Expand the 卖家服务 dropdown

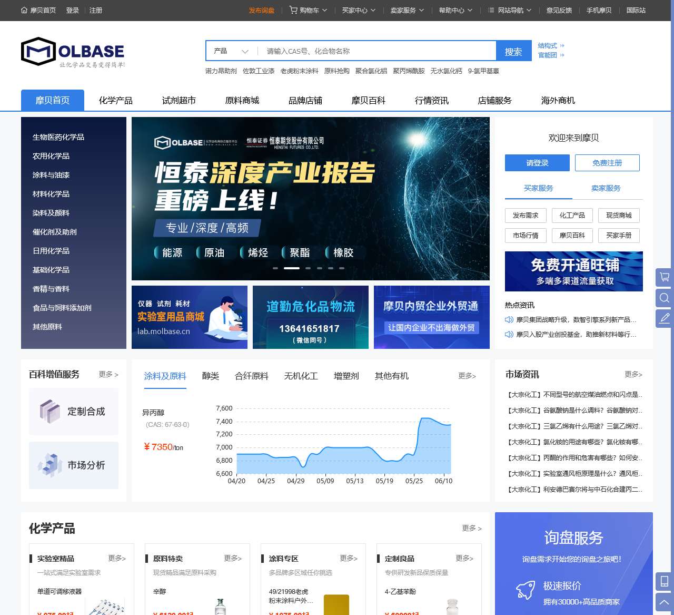421,10
